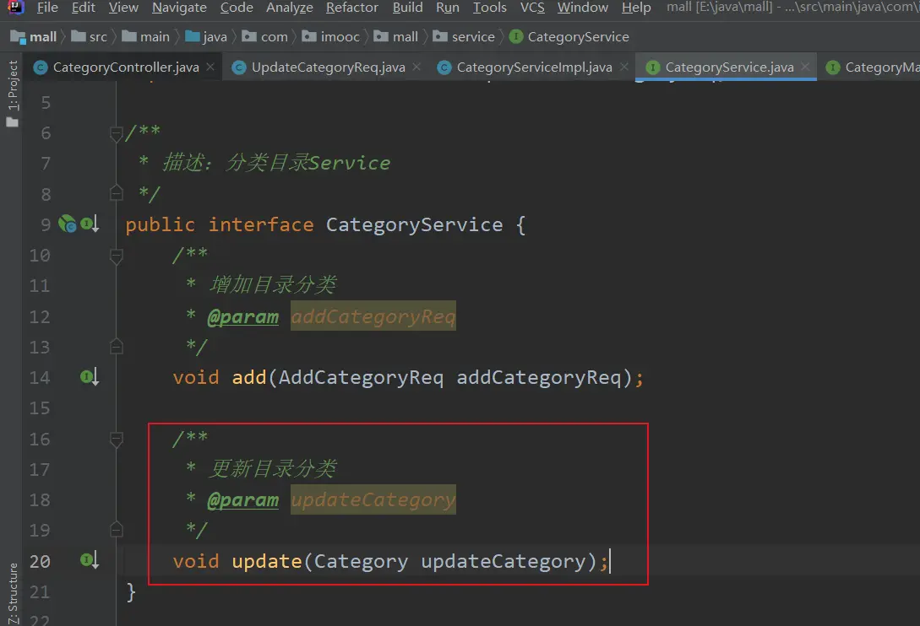Close the CategoryController.java tab
The image size is (920, 626).
210,67
